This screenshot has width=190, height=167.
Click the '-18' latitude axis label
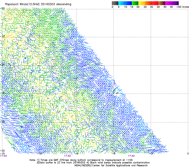pos(3,122)
